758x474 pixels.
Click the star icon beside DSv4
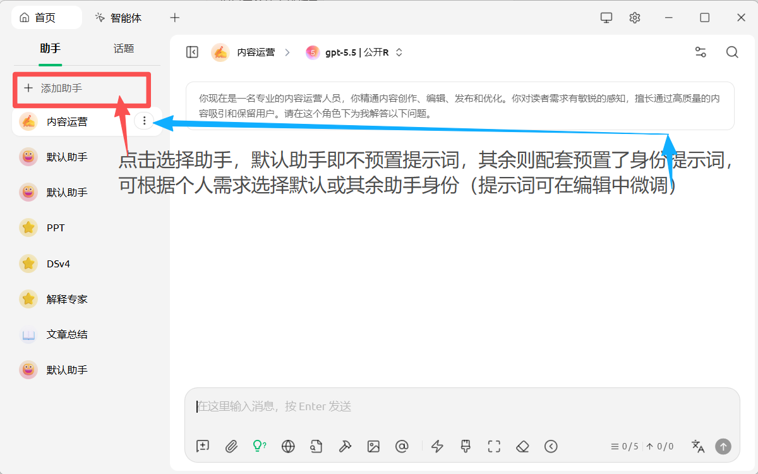pos(28,264)
